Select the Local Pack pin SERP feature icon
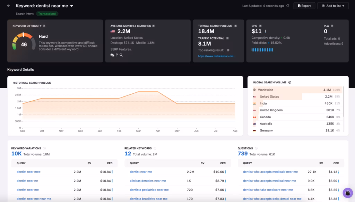Screen dimensions: 355x202 coord(117,55)
